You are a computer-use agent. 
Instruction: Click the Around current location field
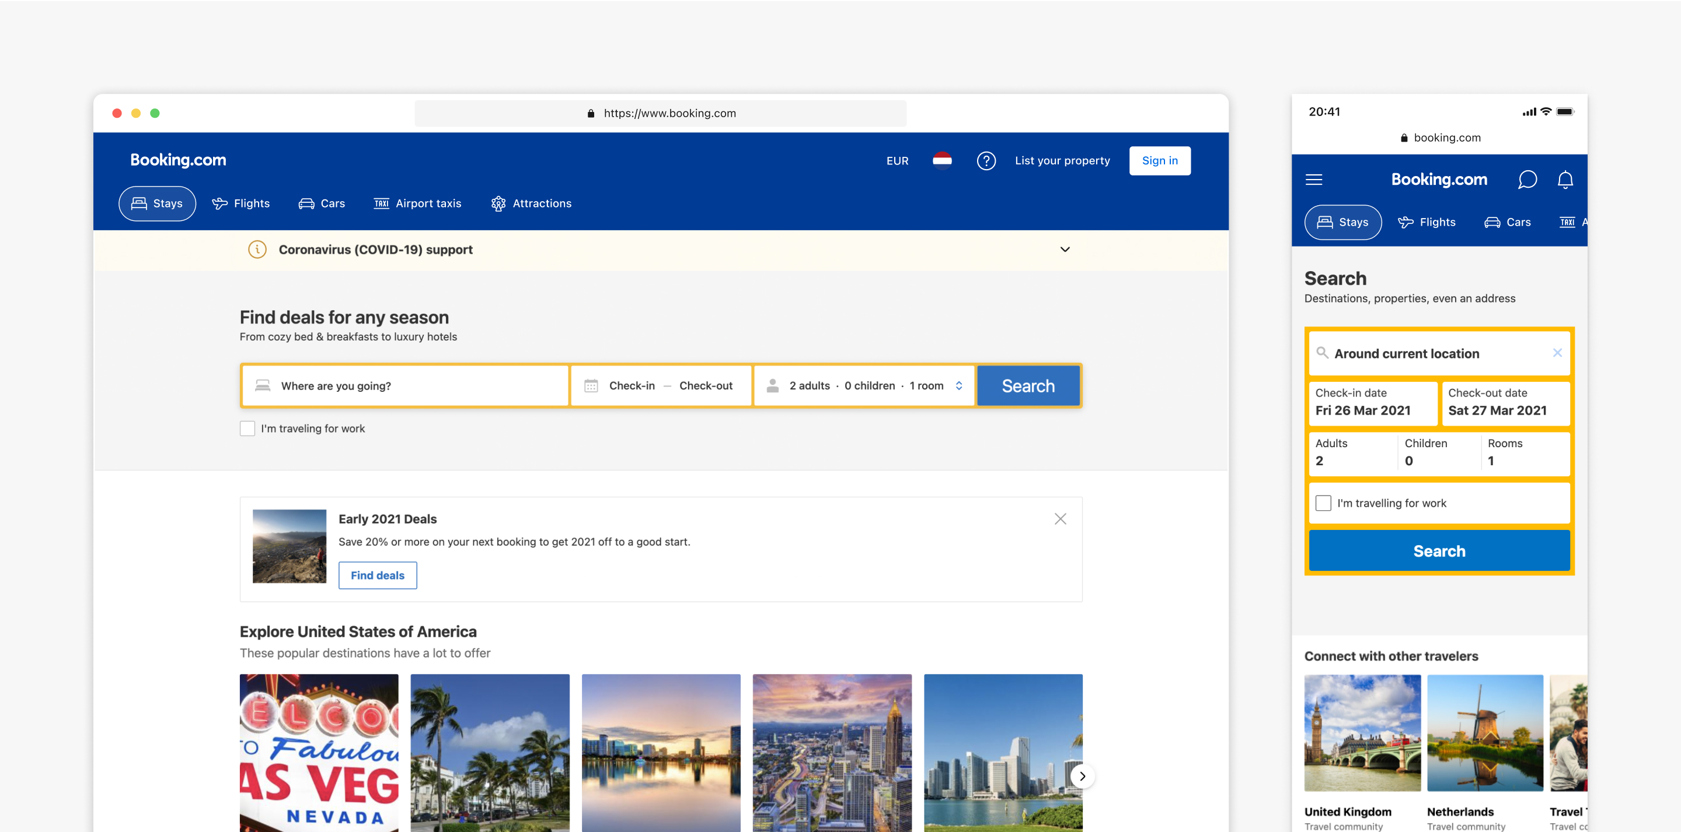point(1439,353)
